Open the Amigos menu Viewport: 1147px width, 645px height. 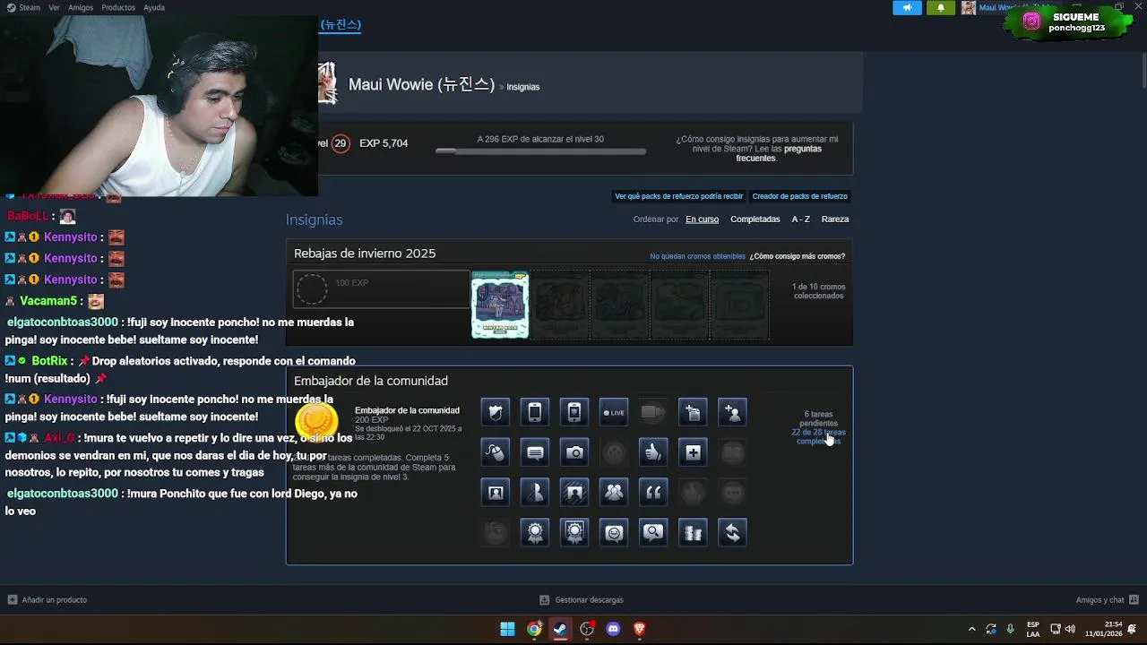pyautogui.click(x=81, y=7)
